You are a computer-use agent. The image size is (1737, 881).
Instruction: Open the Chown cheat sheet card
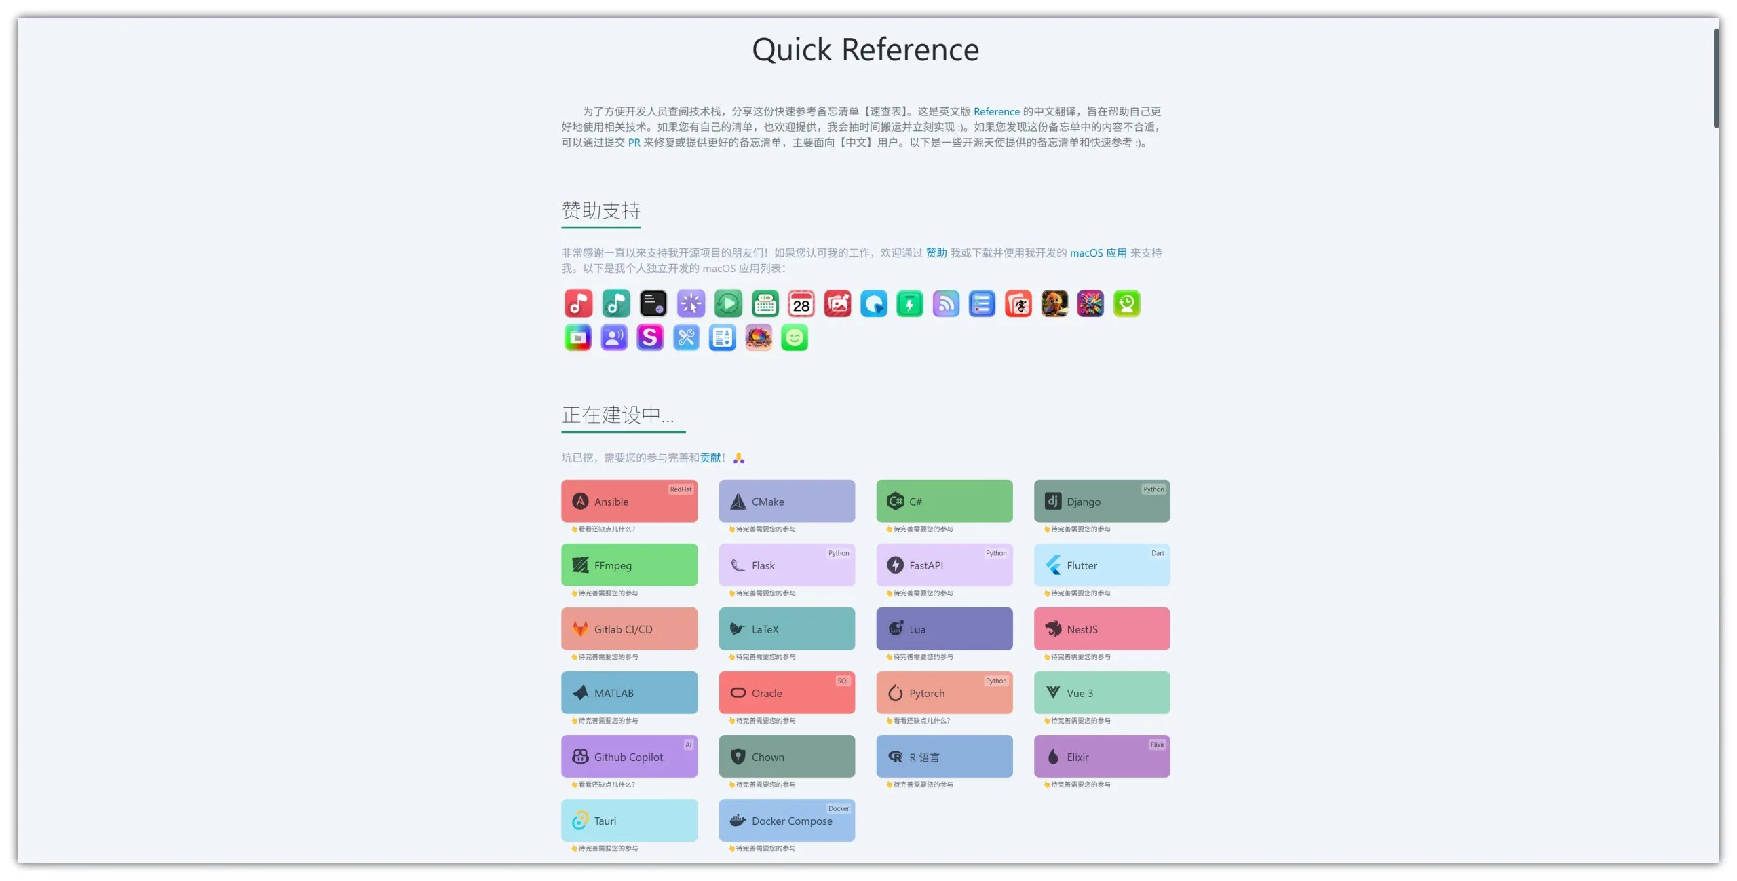[x=786, y=756]
